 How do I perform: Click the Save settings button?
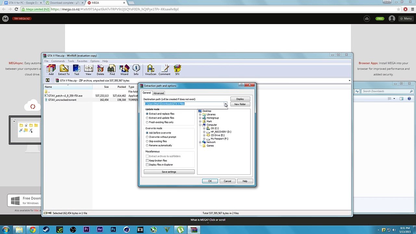click(x=169, y=172)
